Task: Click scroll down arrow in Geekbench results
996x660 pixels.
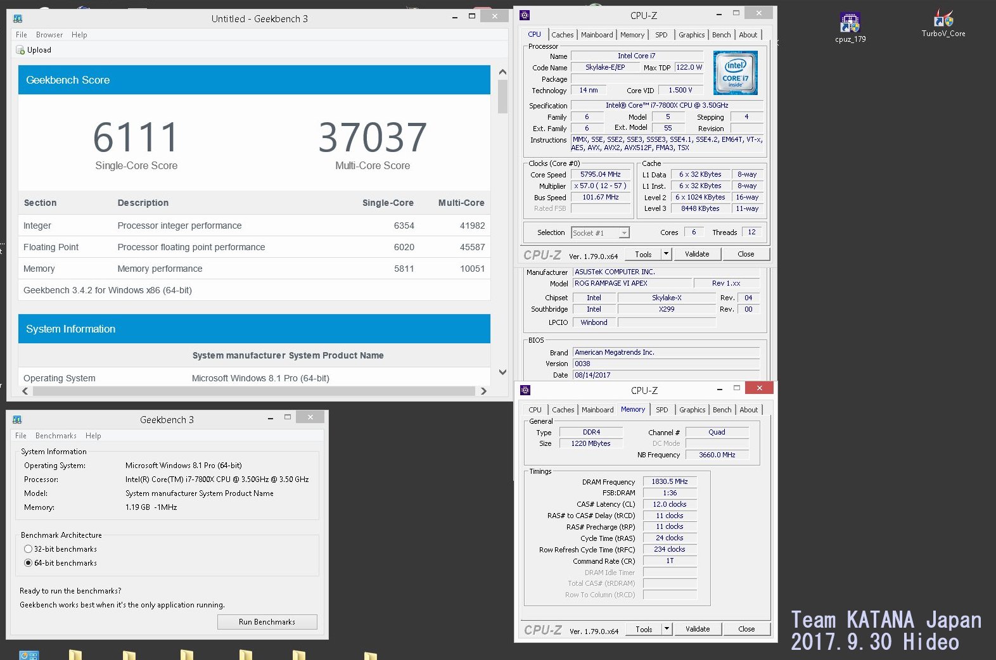Action: tap(502, 372)
